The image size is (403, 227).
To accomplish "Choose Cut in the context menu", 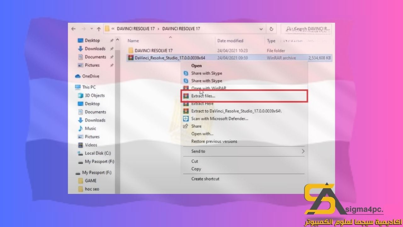I will pos(195,161).
